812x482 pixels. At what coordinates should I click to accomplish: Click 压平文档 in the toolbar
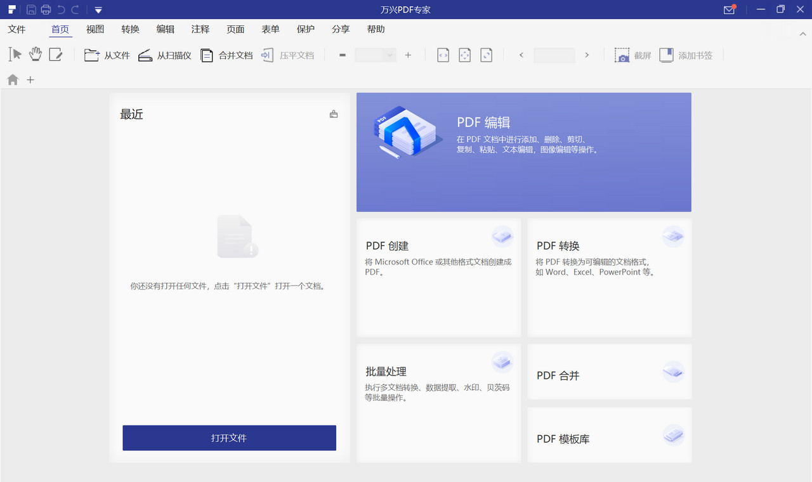click(287, 55)
